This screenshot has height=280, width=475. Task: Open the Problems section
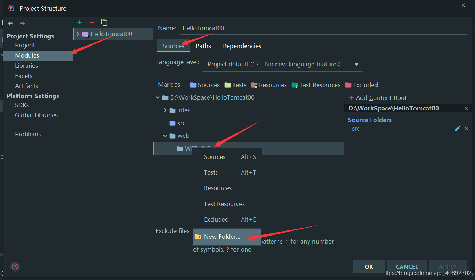(28, 134)
